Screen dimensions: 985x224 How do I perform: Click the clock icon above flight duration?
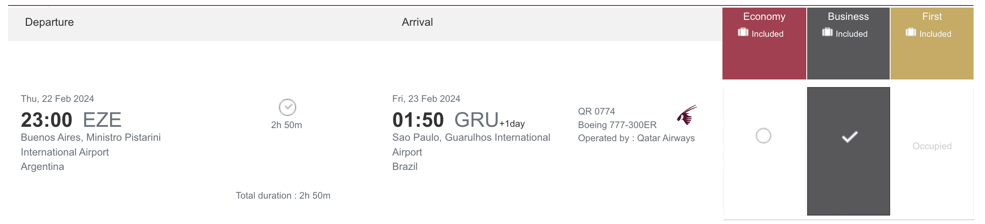click(x=288, y=107)
